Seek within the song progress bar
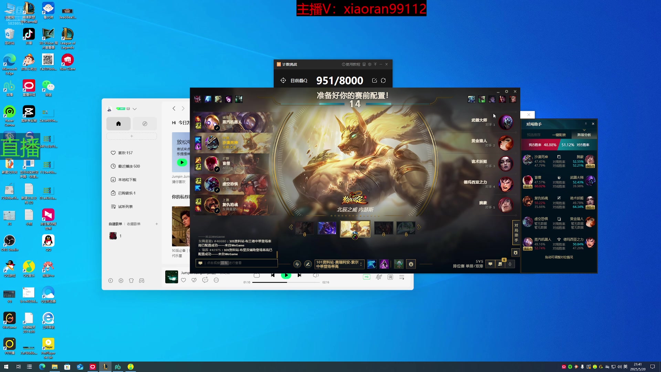Viewport: 661px width, 372px height. click(x=286, y=282)
